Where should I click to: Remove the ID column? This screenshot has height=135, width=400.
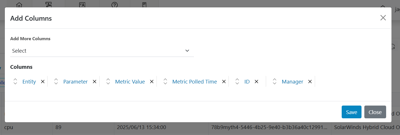256,82
